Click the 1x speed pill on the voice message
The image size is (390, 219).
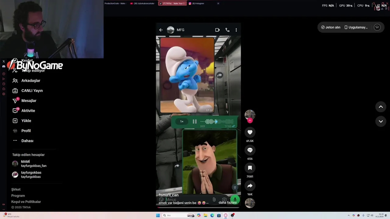[x=182, y=121]
